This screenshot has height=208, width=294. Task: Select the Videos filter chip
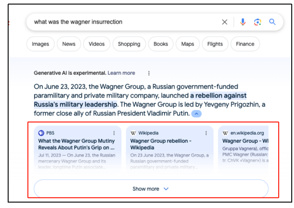point(97,44)
